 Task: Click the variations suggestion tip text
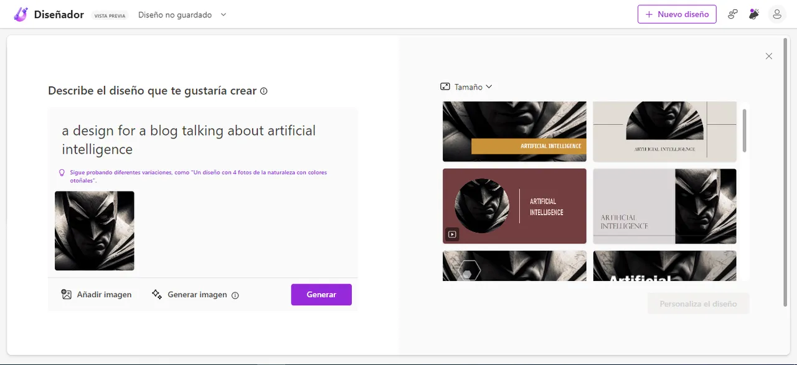point(198,176)
